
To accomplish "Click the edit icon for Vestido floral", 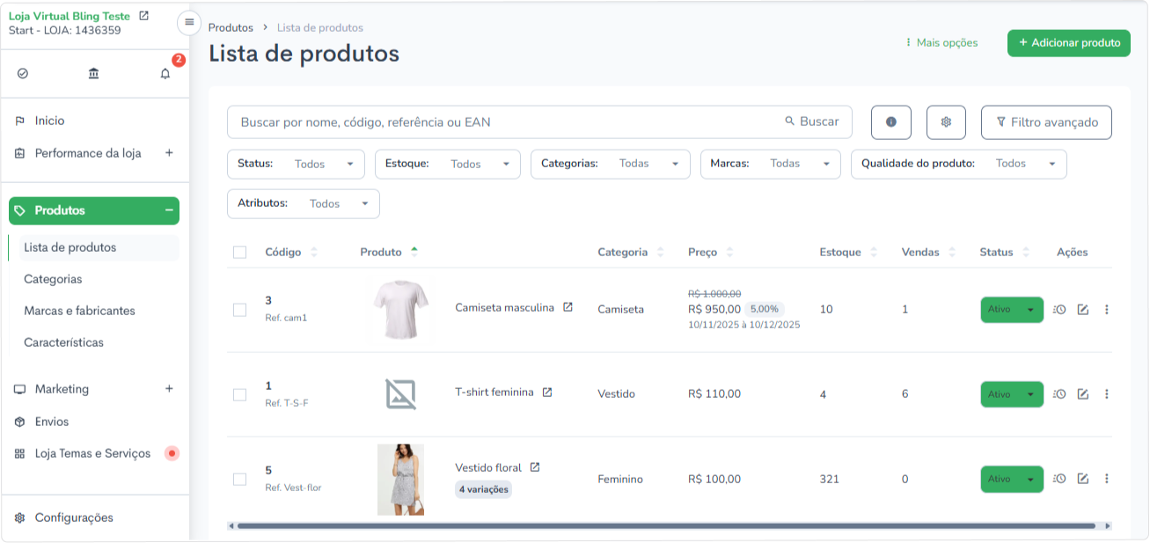I will [x=1083, y=479].
